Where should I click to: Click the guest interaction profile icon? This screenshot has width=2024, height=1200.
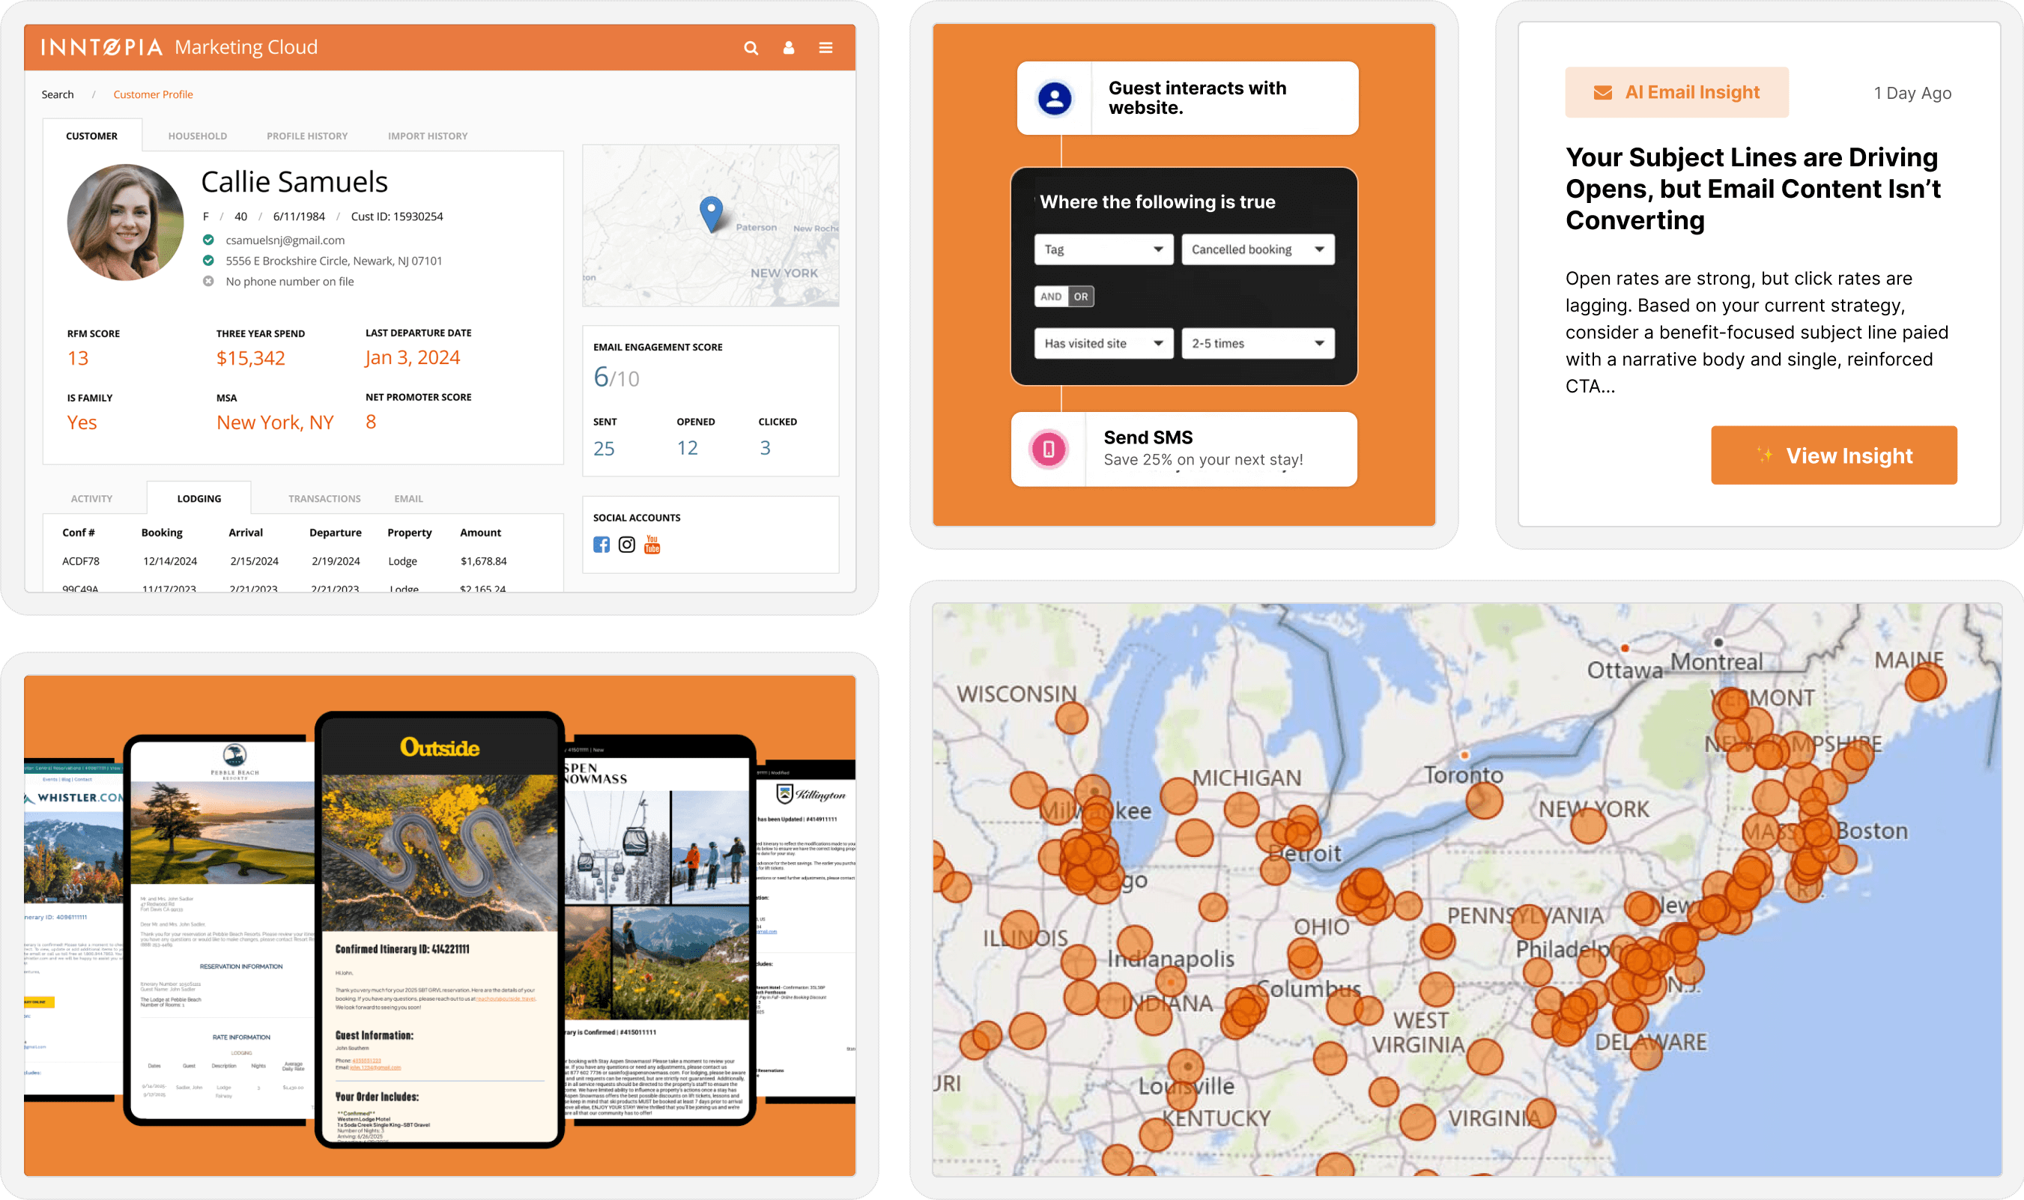[x=1054, y=97]
